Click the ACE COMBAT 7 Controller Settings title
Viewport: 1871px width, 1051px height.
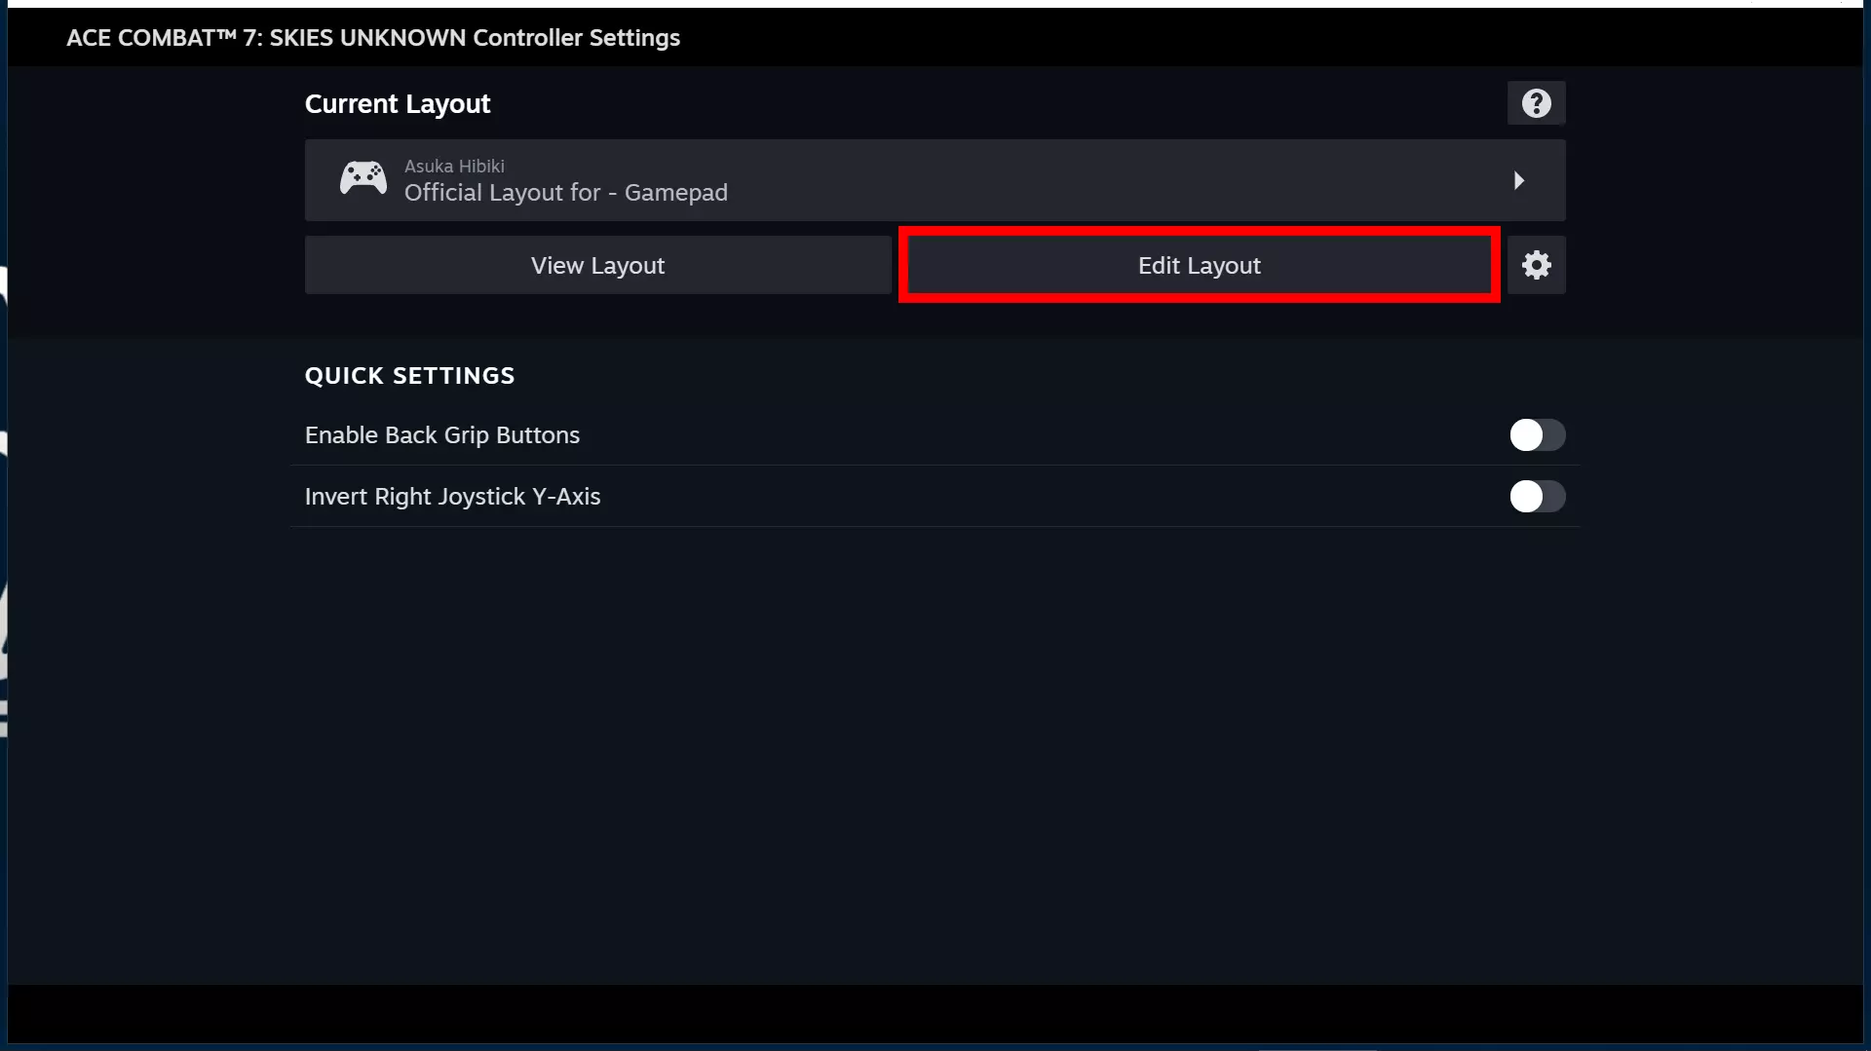(x=373, y=38)
